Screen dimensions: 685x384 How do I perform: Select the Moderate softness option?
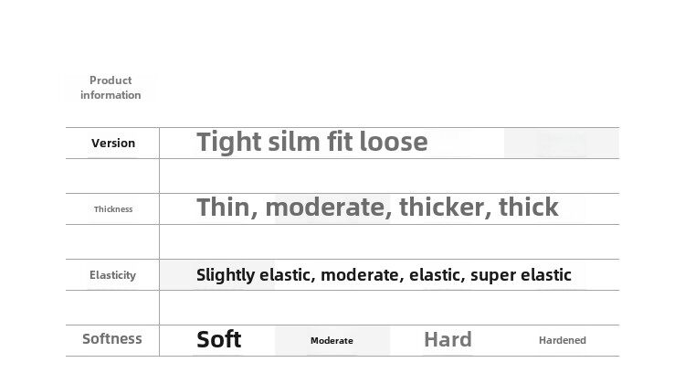332,341
